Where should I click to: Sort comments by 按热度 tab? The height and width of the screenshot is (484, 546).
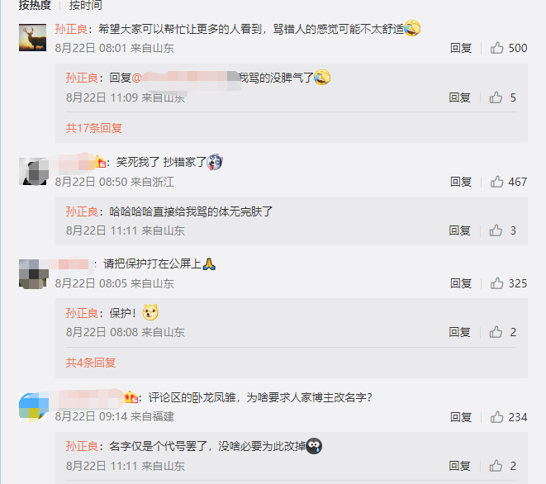[x=35, y=5]
